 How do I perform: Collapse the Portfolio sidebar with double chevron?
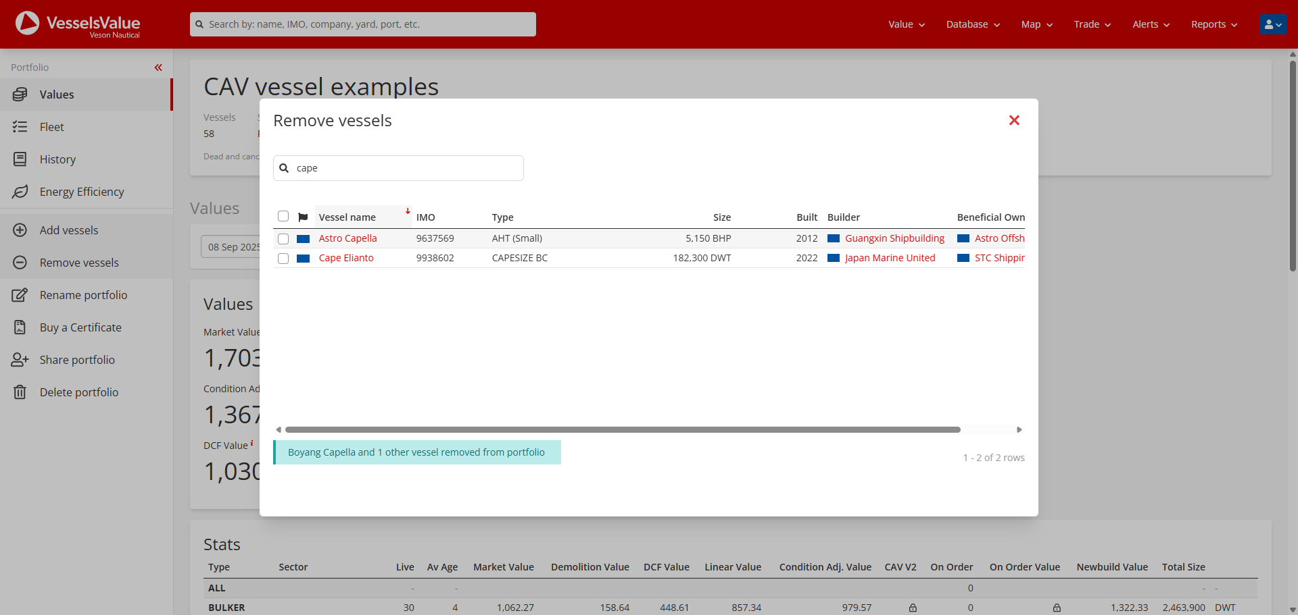(x=158, y=68)
